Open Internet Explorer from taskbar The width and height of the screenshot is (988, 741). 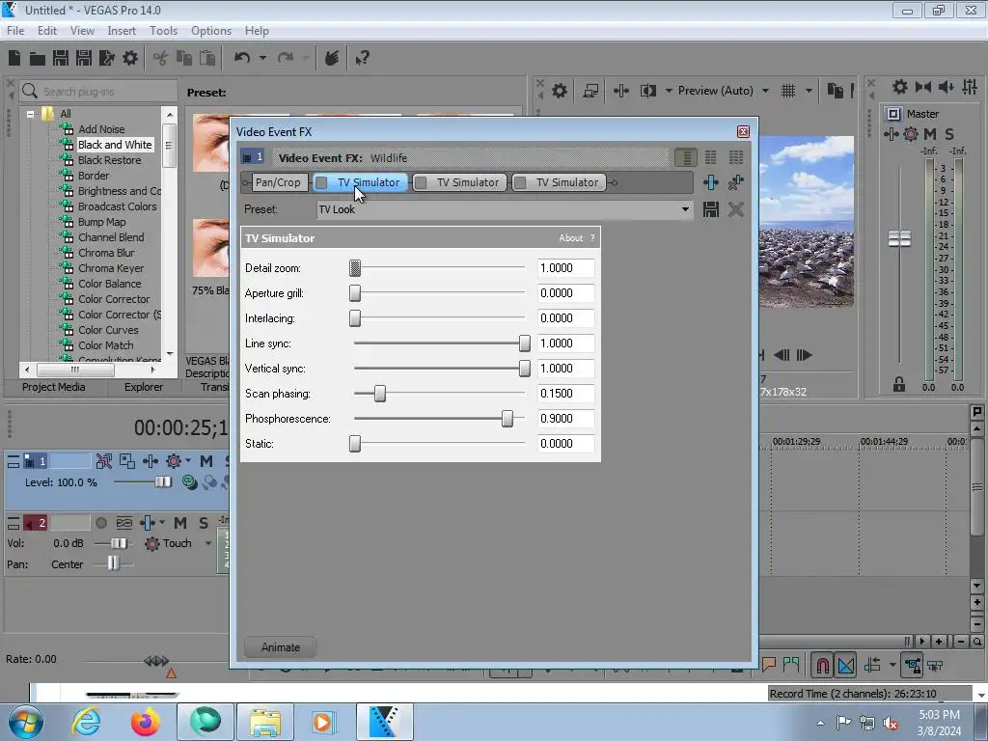click(86, 722)
